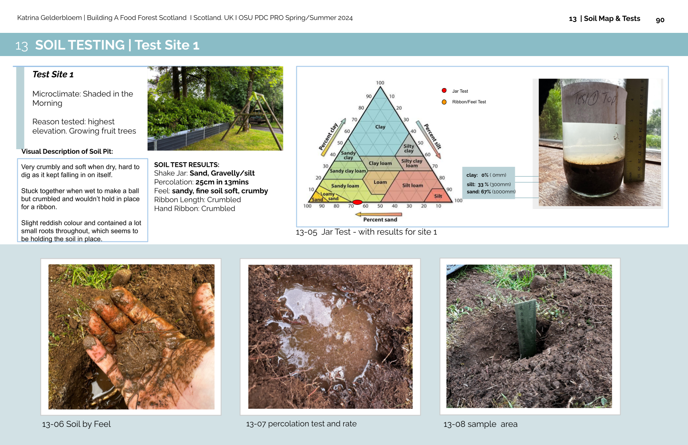The width and height of the screenshot is (688, 445).
Task: Click the red result marker on the texture triangle
Action: click(x=357, y=202)
